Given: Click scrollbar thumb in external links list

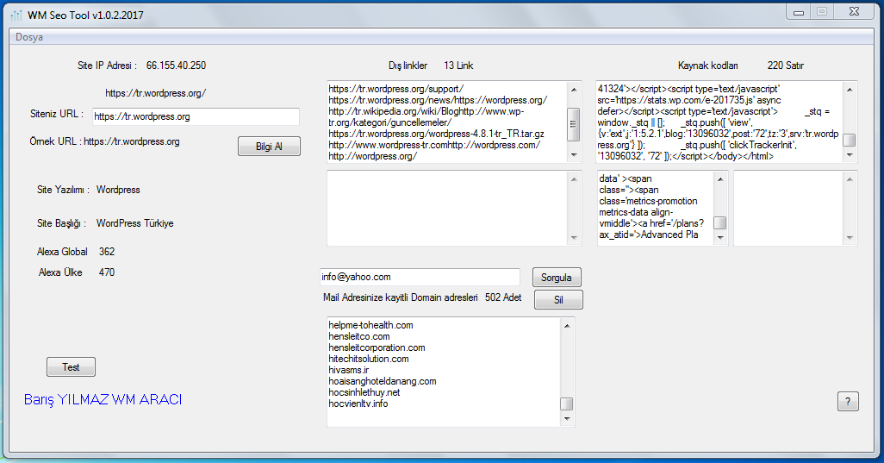Looking at the screenshot, I should pos(573,124).
